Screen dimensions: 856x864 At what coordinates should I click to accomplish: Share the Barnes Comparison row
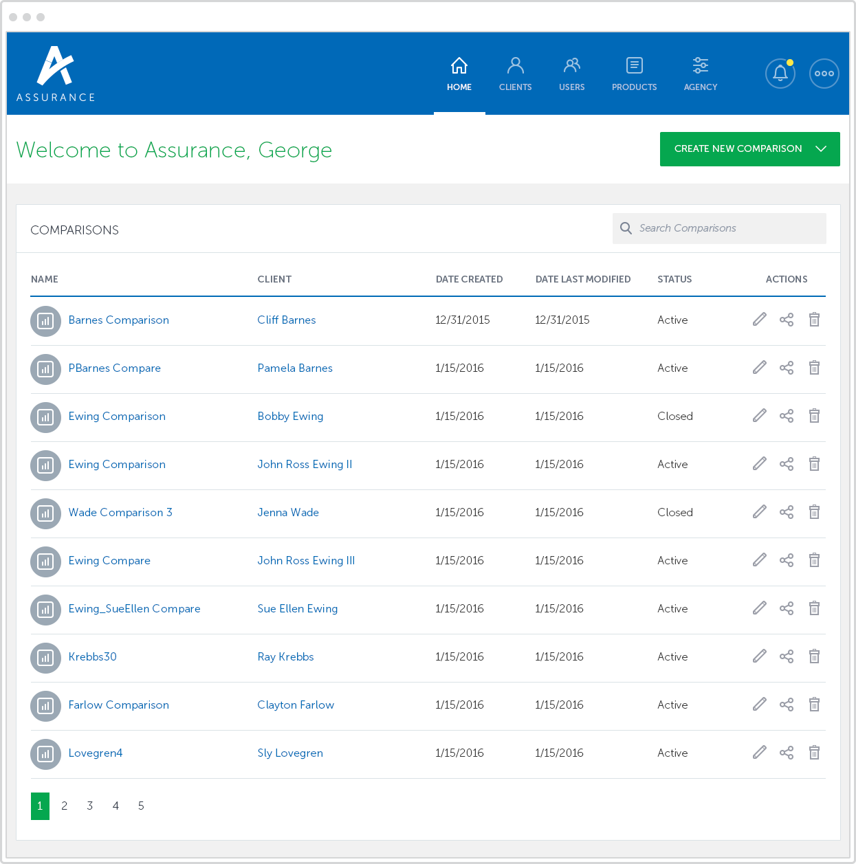787,320
